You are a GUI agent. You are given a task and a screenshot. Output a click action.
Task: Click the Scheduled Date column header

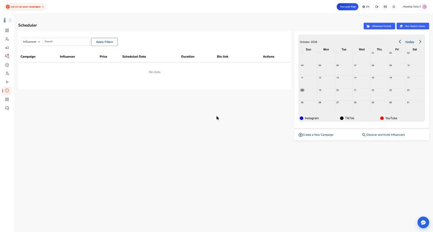pos(134,57)
